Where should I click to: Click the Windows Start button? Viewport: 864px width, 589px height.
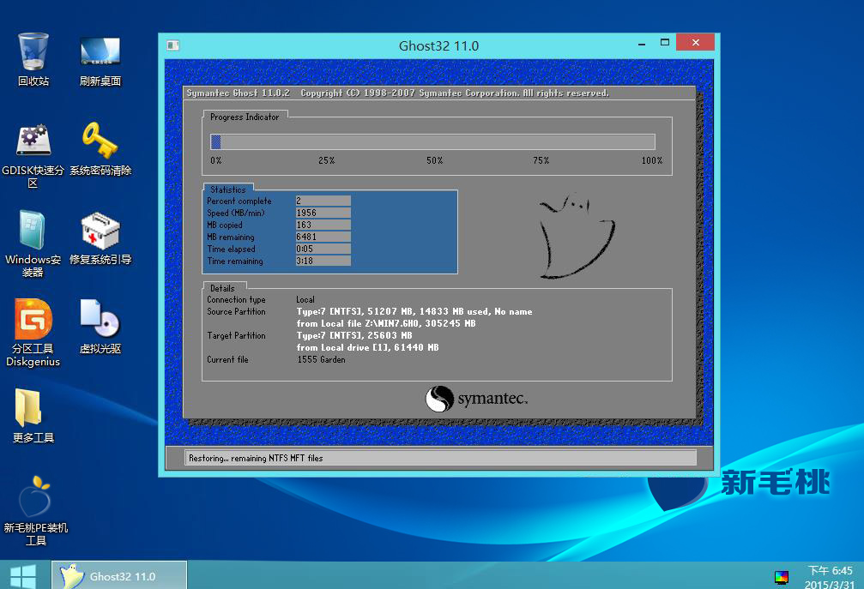[23, 576]
